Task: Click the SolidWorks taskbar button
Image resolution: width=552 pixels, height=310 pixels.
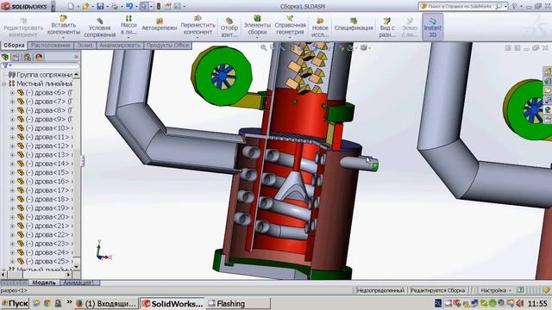Action: click(x=172, y=303)
